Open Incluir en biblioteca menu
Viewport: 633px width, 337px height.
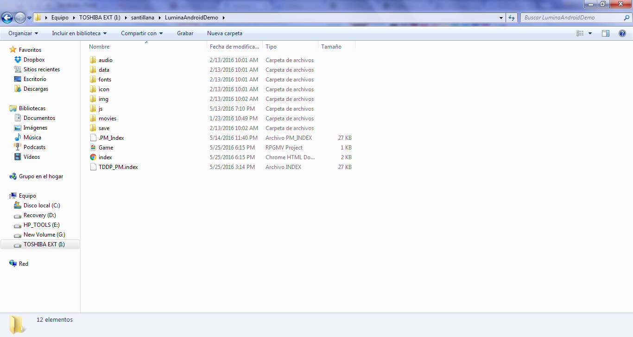[79, 33]
